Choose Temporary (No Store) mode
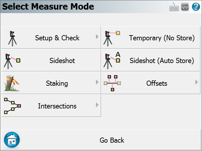The height and width of the screenshot is (151, 202). 151,37
